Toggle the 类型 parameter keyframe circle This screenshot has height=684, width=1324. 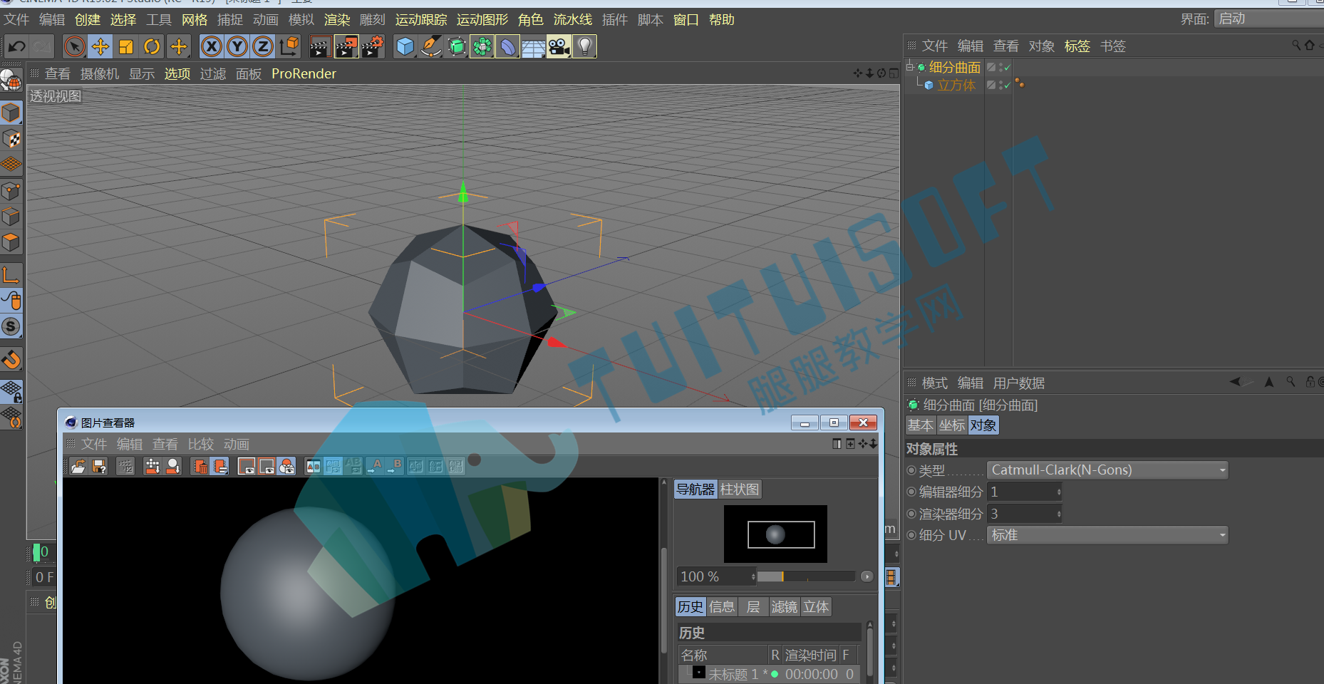[x=911, y=470]
